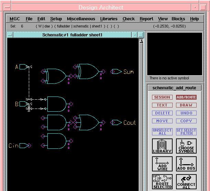Screen dimensions: 210x191
Task: Click the Route Selected icon
Action: pos(162,182)
